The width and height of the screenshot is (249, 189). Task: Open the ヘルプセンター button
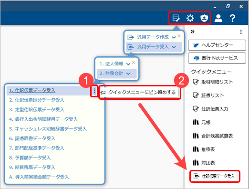(217, 45)
